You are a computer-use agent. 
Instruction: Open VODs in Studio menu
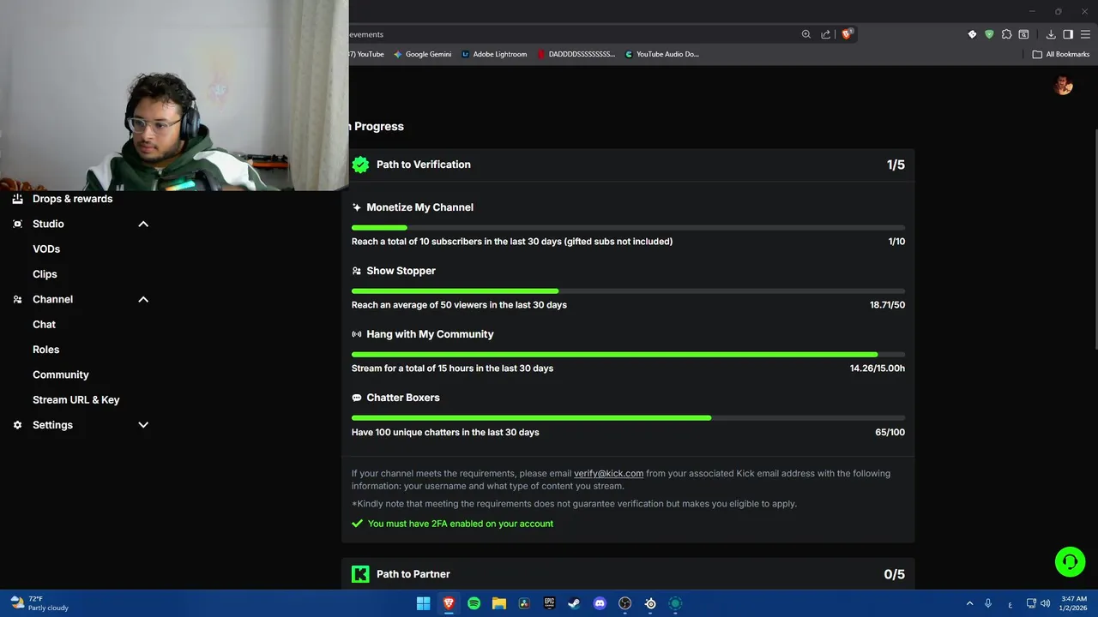point(46,249)
